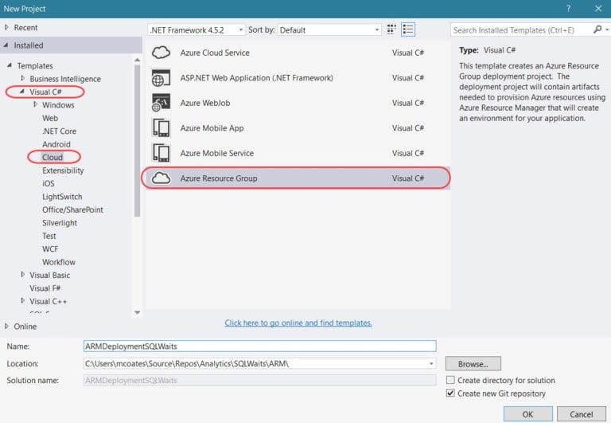This screenshot has height=423, width=611.
Task: Select the Workflow category
Action: 58,262
